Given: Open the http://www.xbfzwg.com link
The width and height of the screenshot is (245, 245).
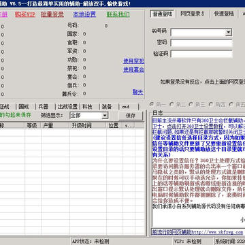Looking at the screenshot, I should tap(217, 232).
